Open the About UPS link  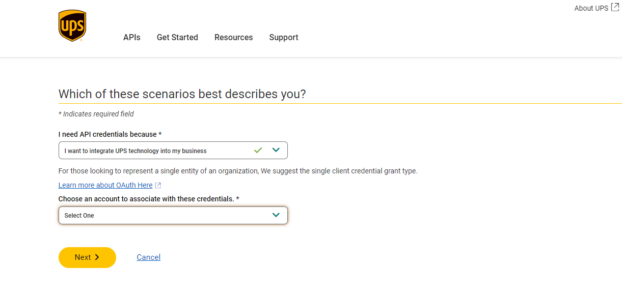591,8
